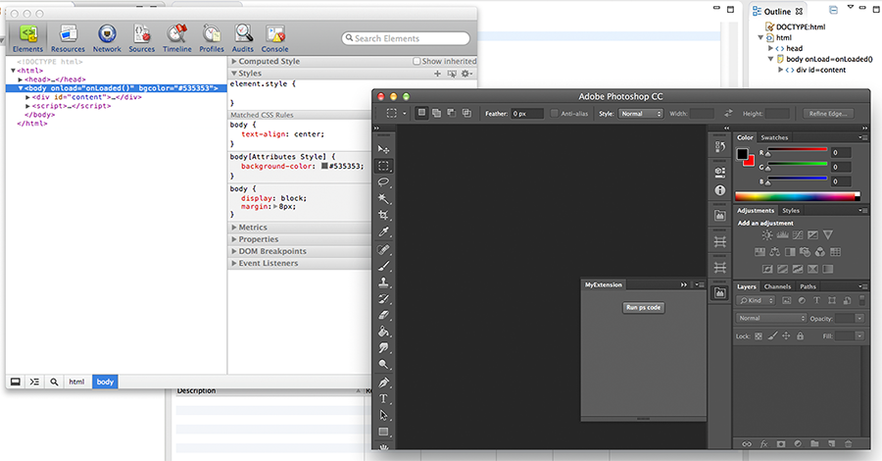Click the Refine Edge button
Screen dimensions: 882x461
828,114
